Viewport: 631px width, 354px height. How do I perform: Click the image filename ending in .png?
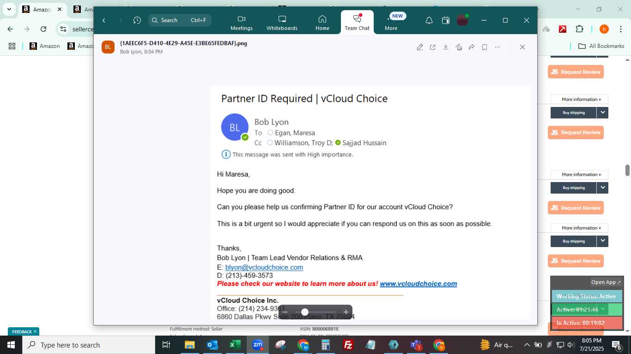183,43
